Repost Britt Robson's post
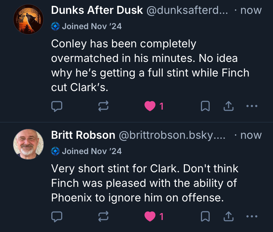Image resolution: width=273 pixels, height=232 pixels. tap(104, 217)
